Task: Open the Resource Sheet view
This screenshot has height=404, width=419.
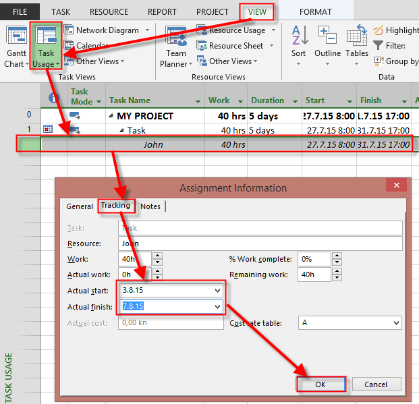Action: click(235, 46)
